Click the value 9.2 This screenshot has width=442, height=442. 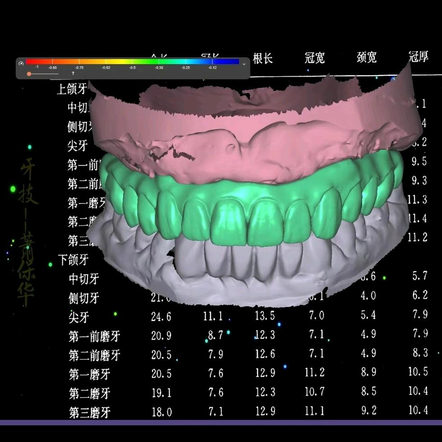tap(369, 410)
